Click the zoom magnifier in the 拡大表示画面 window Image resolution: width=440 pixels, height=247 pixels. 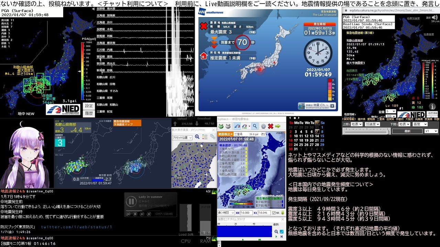coord(197,137)
